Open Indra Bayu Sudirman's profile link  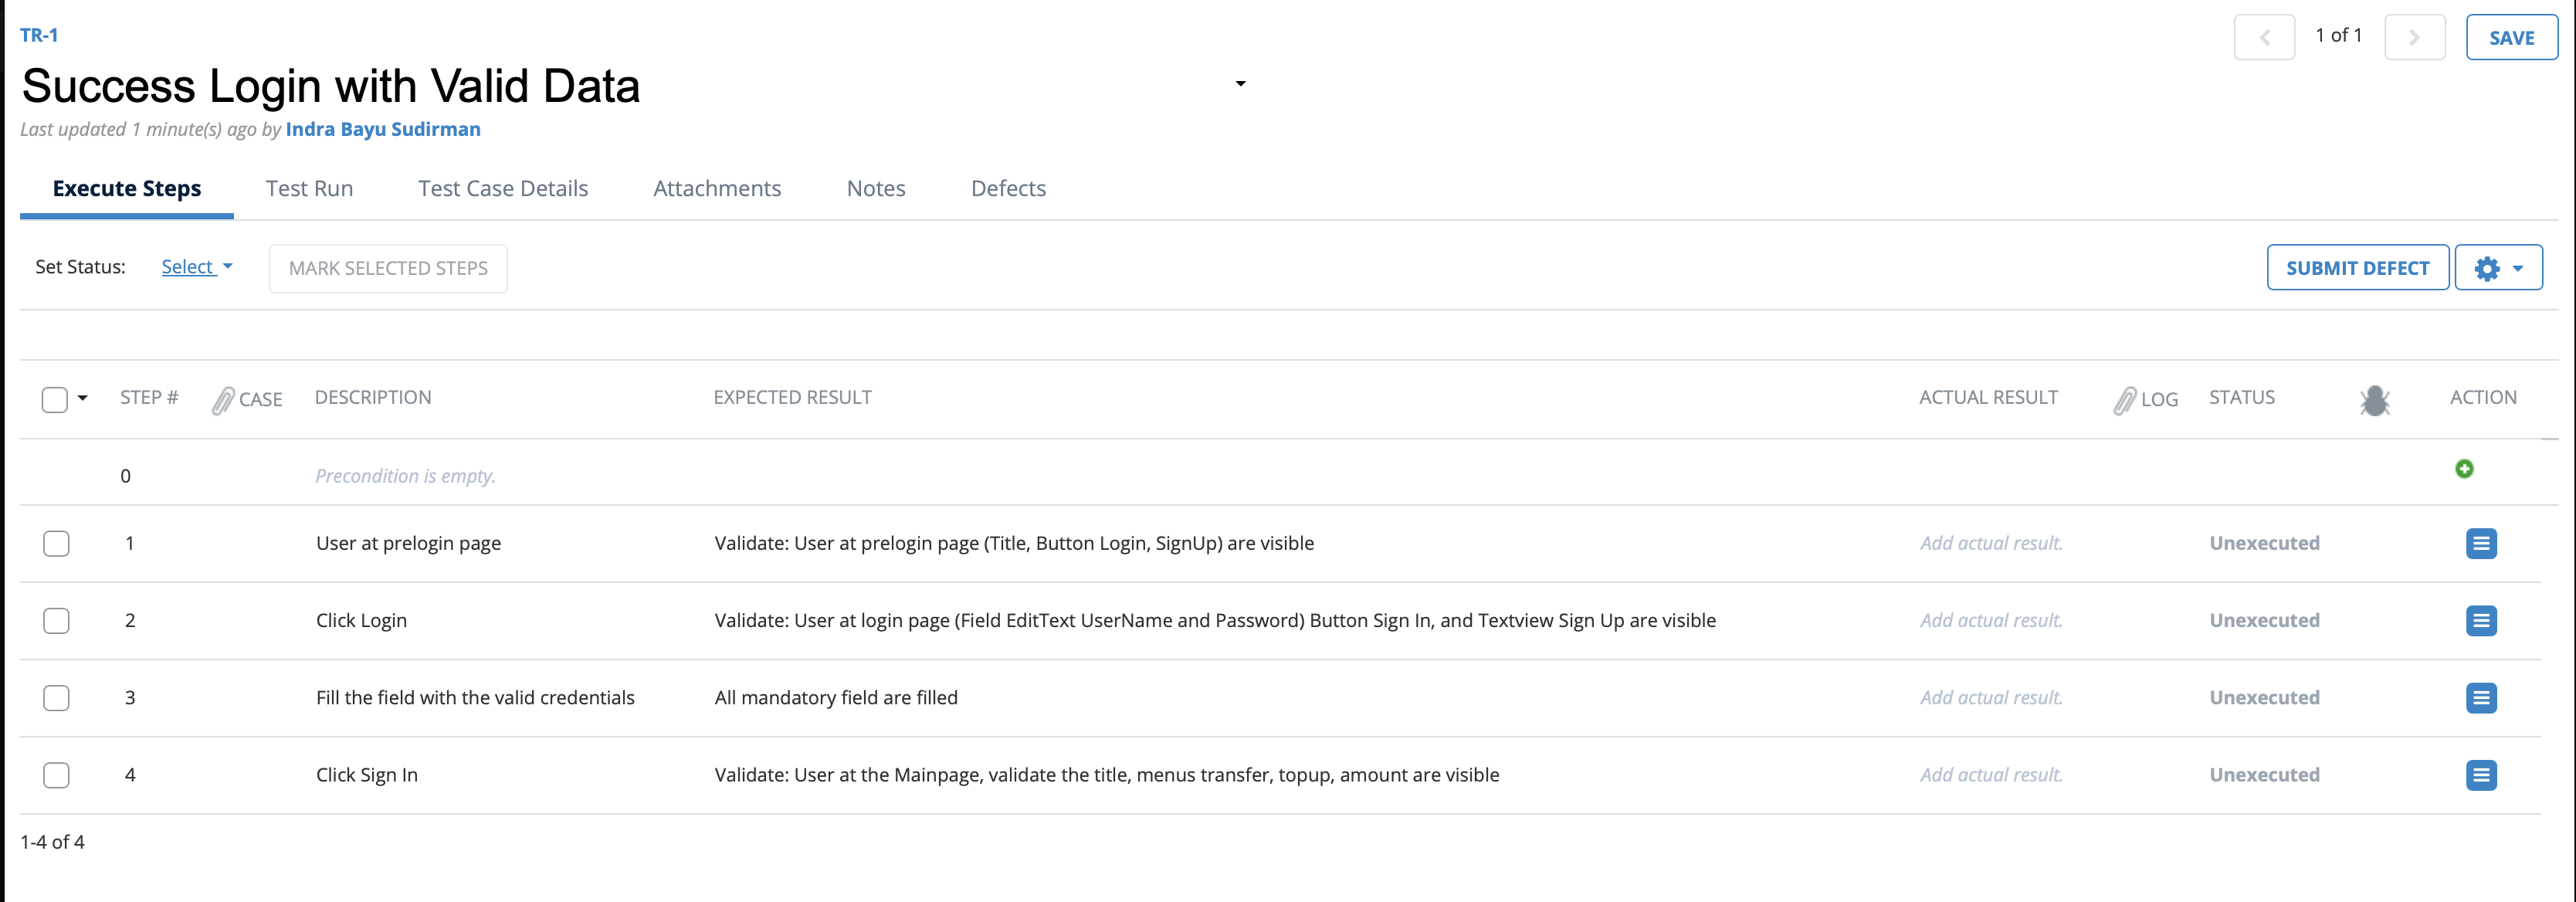pos(383,129)
